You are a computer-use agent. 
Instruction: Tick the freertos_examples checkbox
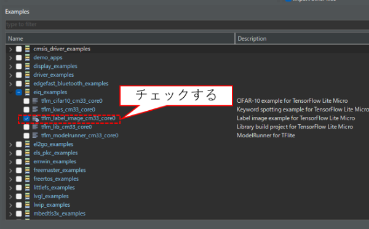(x=19, y=179)
